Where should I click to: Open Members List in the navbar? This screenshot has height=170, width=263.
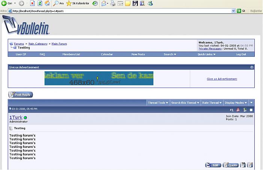coord(71,55)
